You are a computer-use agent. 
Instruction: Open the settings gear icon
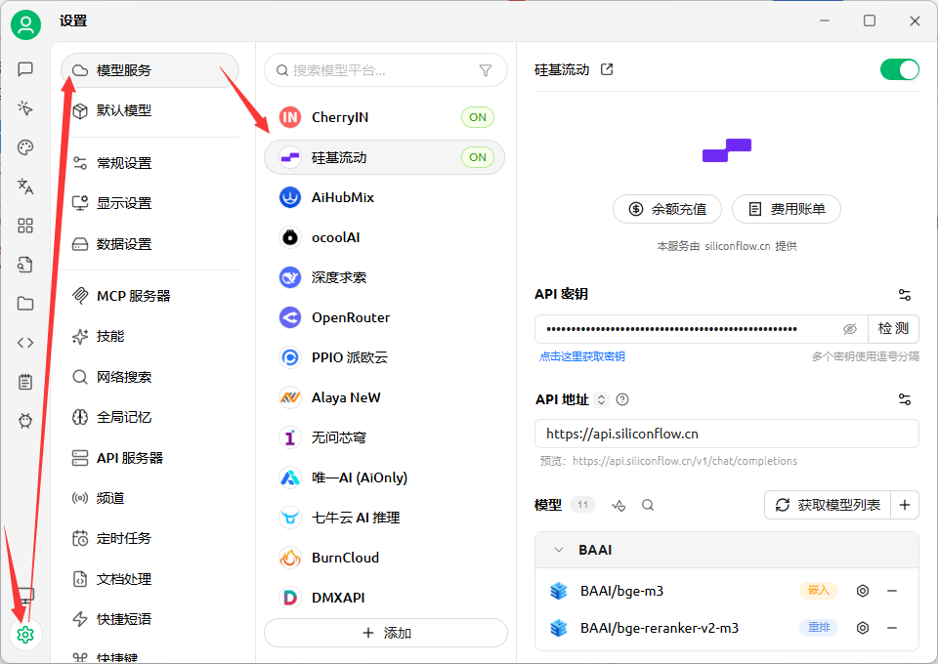(25, 634)
